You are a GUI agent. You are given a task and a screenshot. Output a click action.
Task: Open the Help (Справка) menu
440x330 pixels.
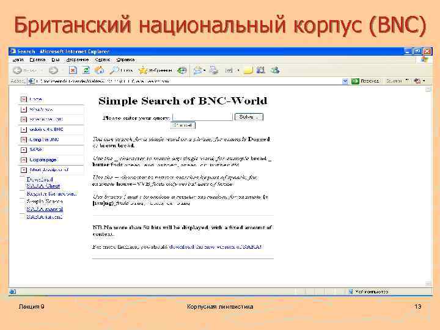[x=125, y=60]
